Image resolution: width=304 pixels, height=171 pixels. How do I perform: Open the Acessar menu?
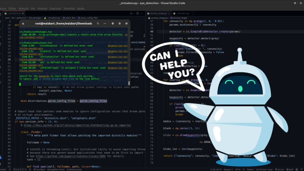point(42,8)
